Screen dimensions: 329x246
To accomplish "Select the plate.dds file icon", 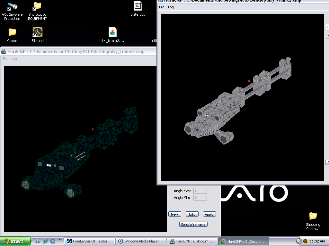I will [138, 6].
